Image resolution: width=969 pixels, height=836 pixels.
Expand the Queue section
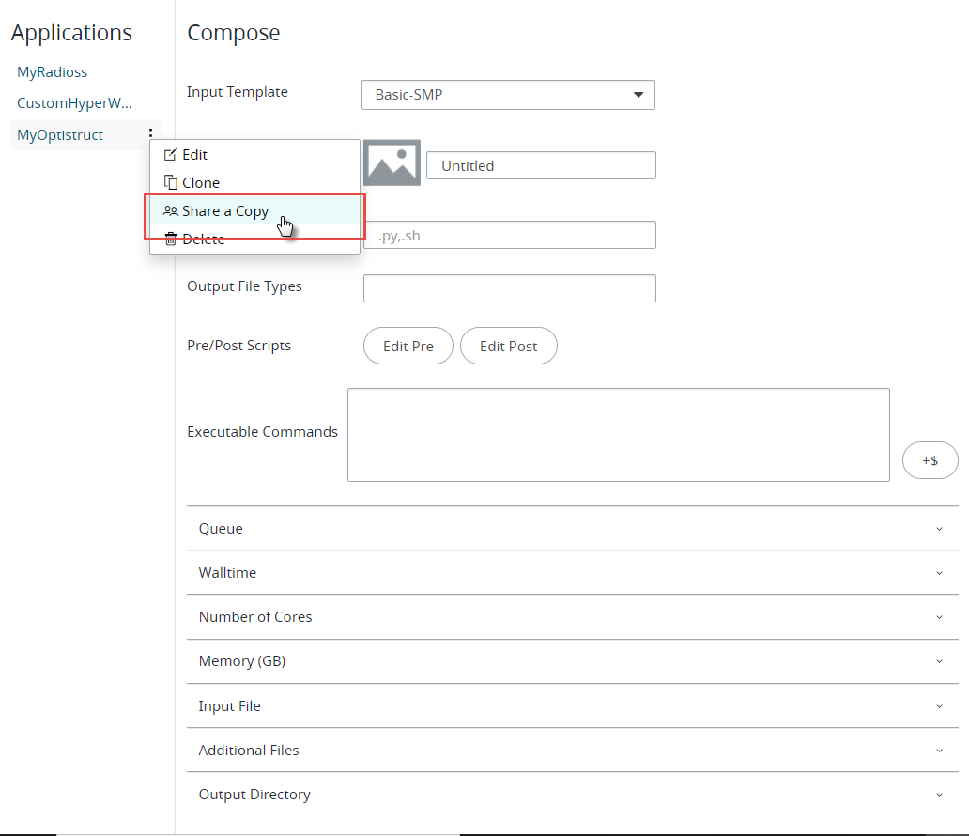572,529
